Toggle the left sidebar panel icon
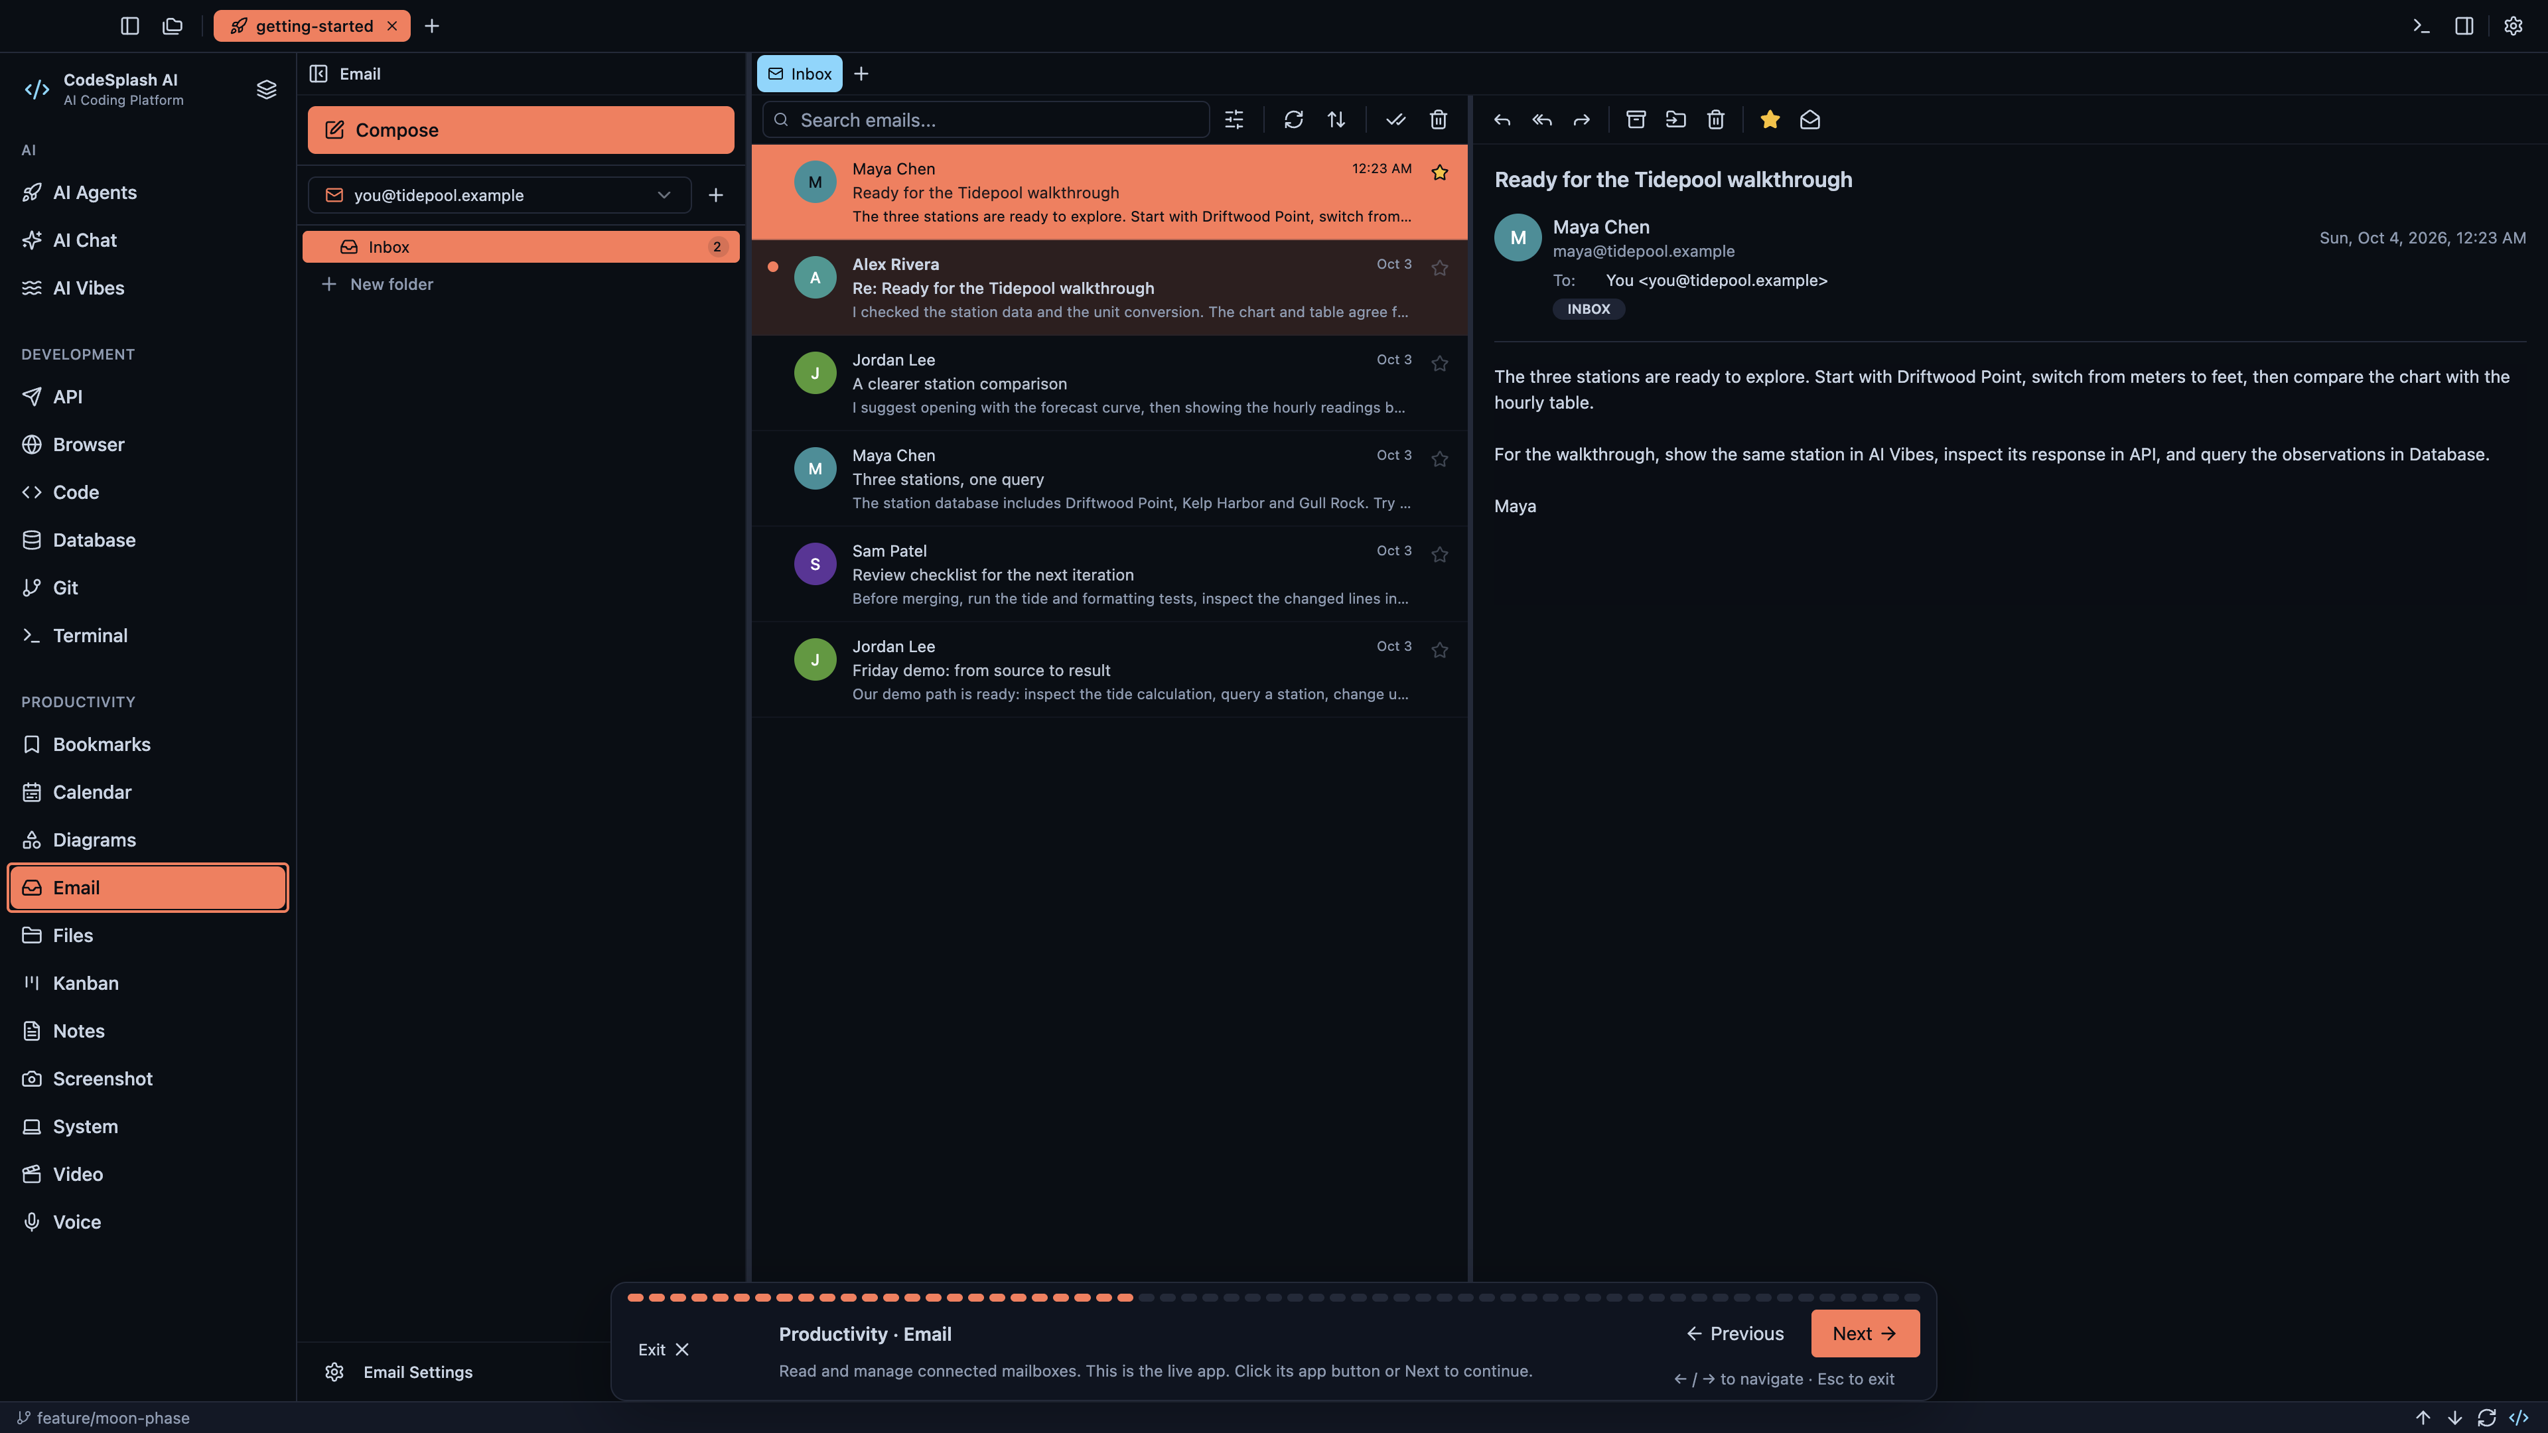The height and width of the screenshot is (1433, 2548). point(129,26)
